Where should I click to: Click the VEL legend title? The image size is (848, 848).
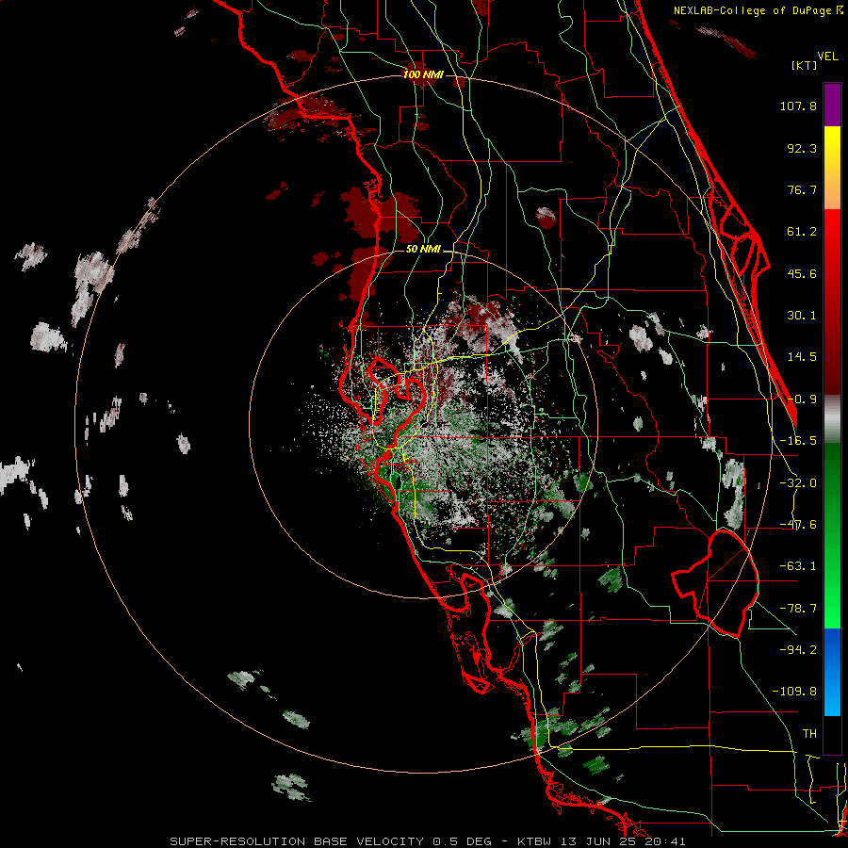[827, 57]
